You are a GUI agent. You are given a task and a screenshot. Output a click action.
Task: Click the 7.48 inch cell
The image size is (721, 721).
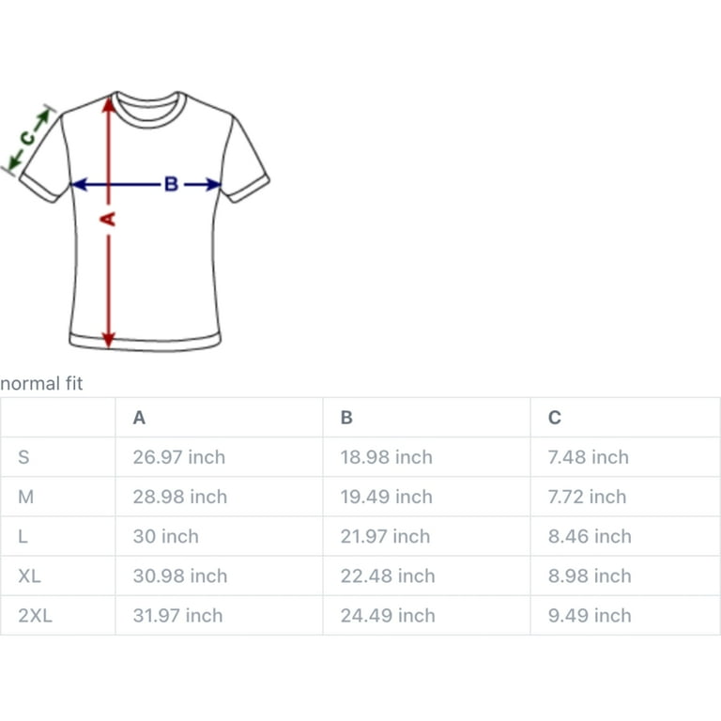pos(588,457)
